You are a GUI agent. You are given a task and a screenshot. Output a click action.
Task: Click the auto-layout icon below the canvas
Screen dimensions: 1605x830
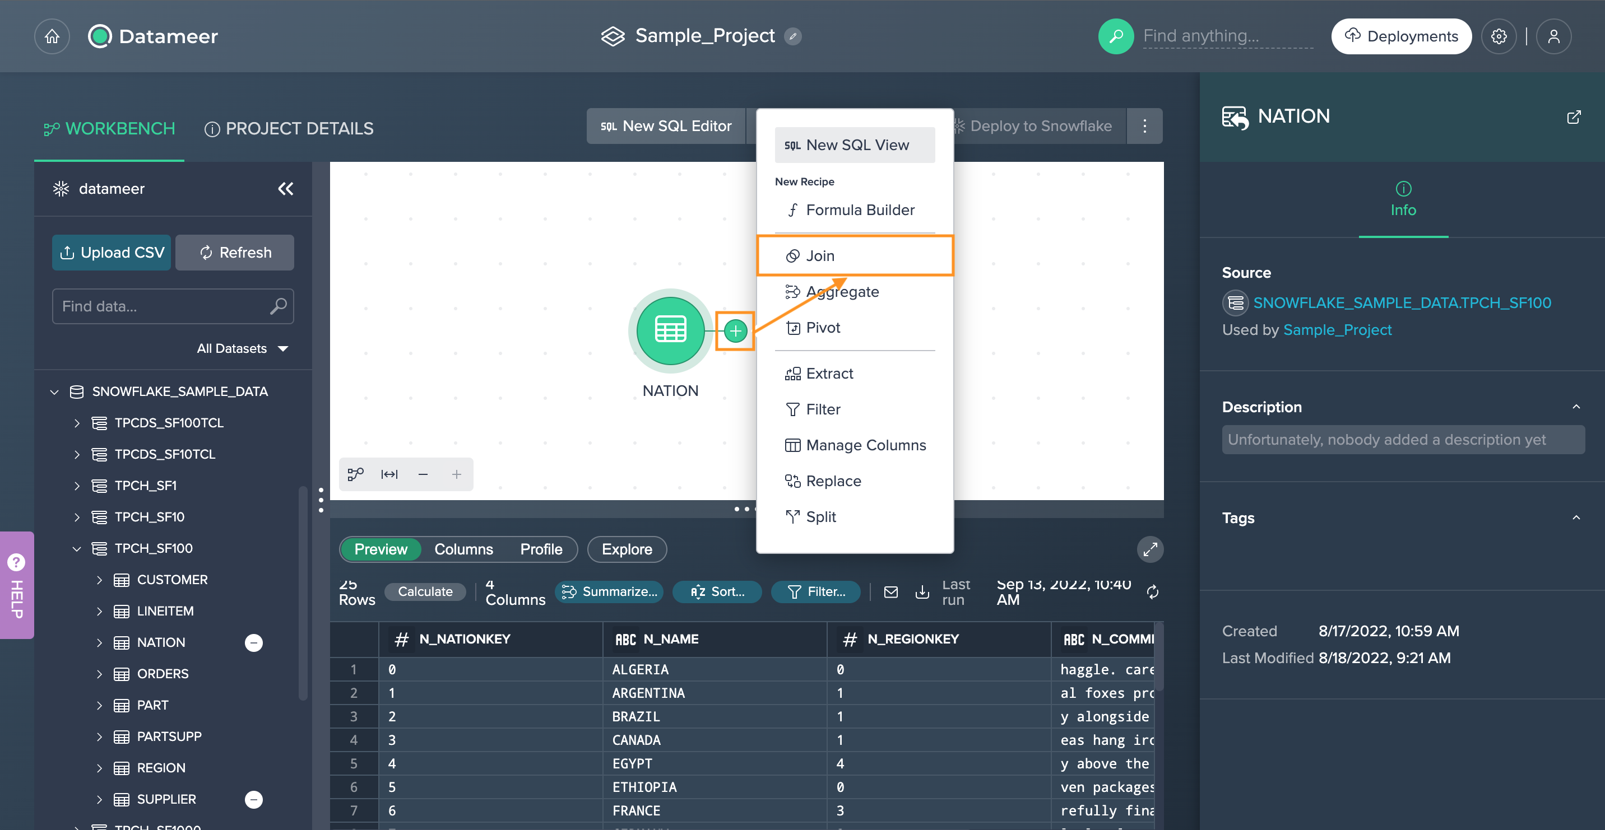(x=355, y=474)
